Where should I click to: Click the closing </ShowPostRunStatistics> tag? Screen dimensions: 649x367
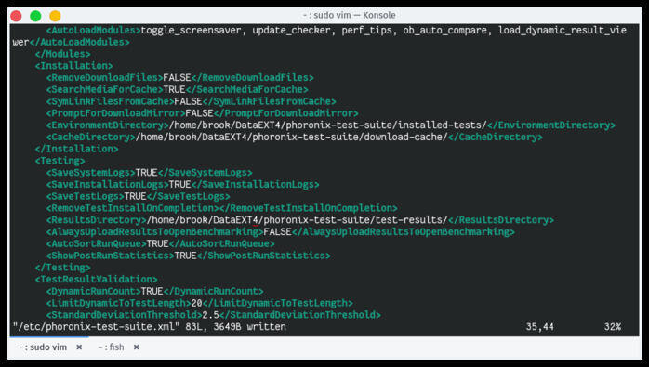point(264,256)
